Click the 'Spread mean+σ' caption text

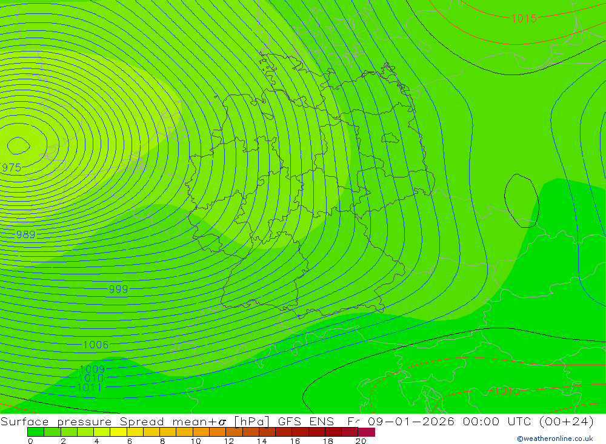(x=173, y=421)
